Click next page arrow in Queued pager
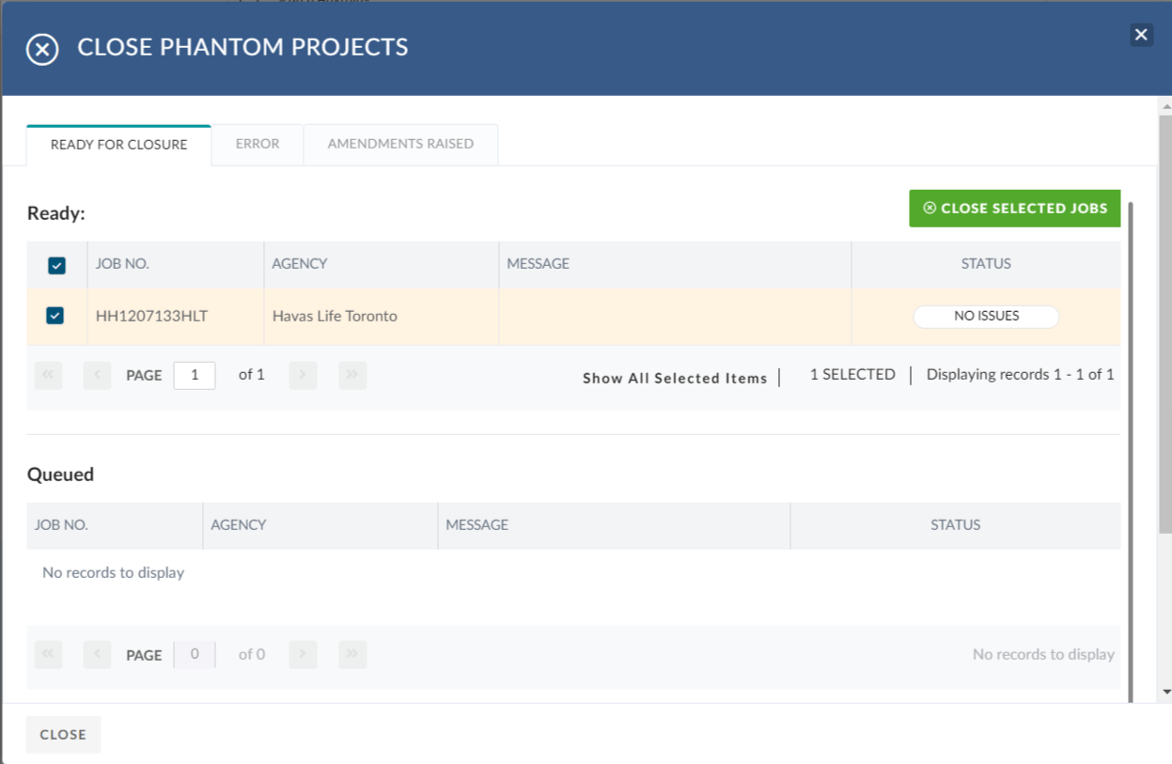This screenshot has width=1172, height=764. tap(303, 655)
